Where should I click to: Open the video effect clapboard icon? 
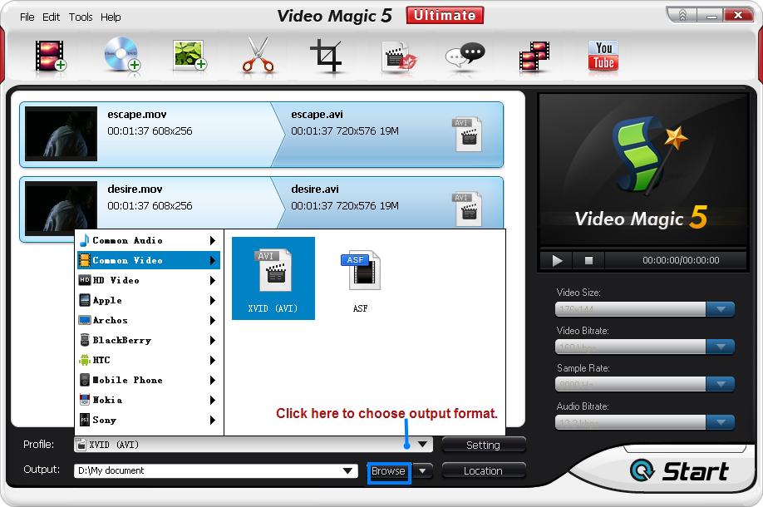click(x=398, y=57)
